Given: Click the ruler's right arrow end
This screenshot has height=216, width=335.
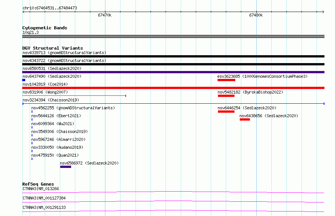Looking at the screenshot, I should tap(323, 12).
